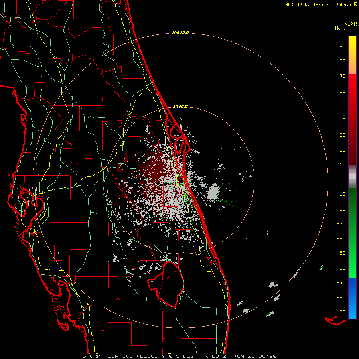The height and width of the screenshot is (359, 359).
Task: Click the -30 value on velocity scale
Action: [x=341, y=224]
